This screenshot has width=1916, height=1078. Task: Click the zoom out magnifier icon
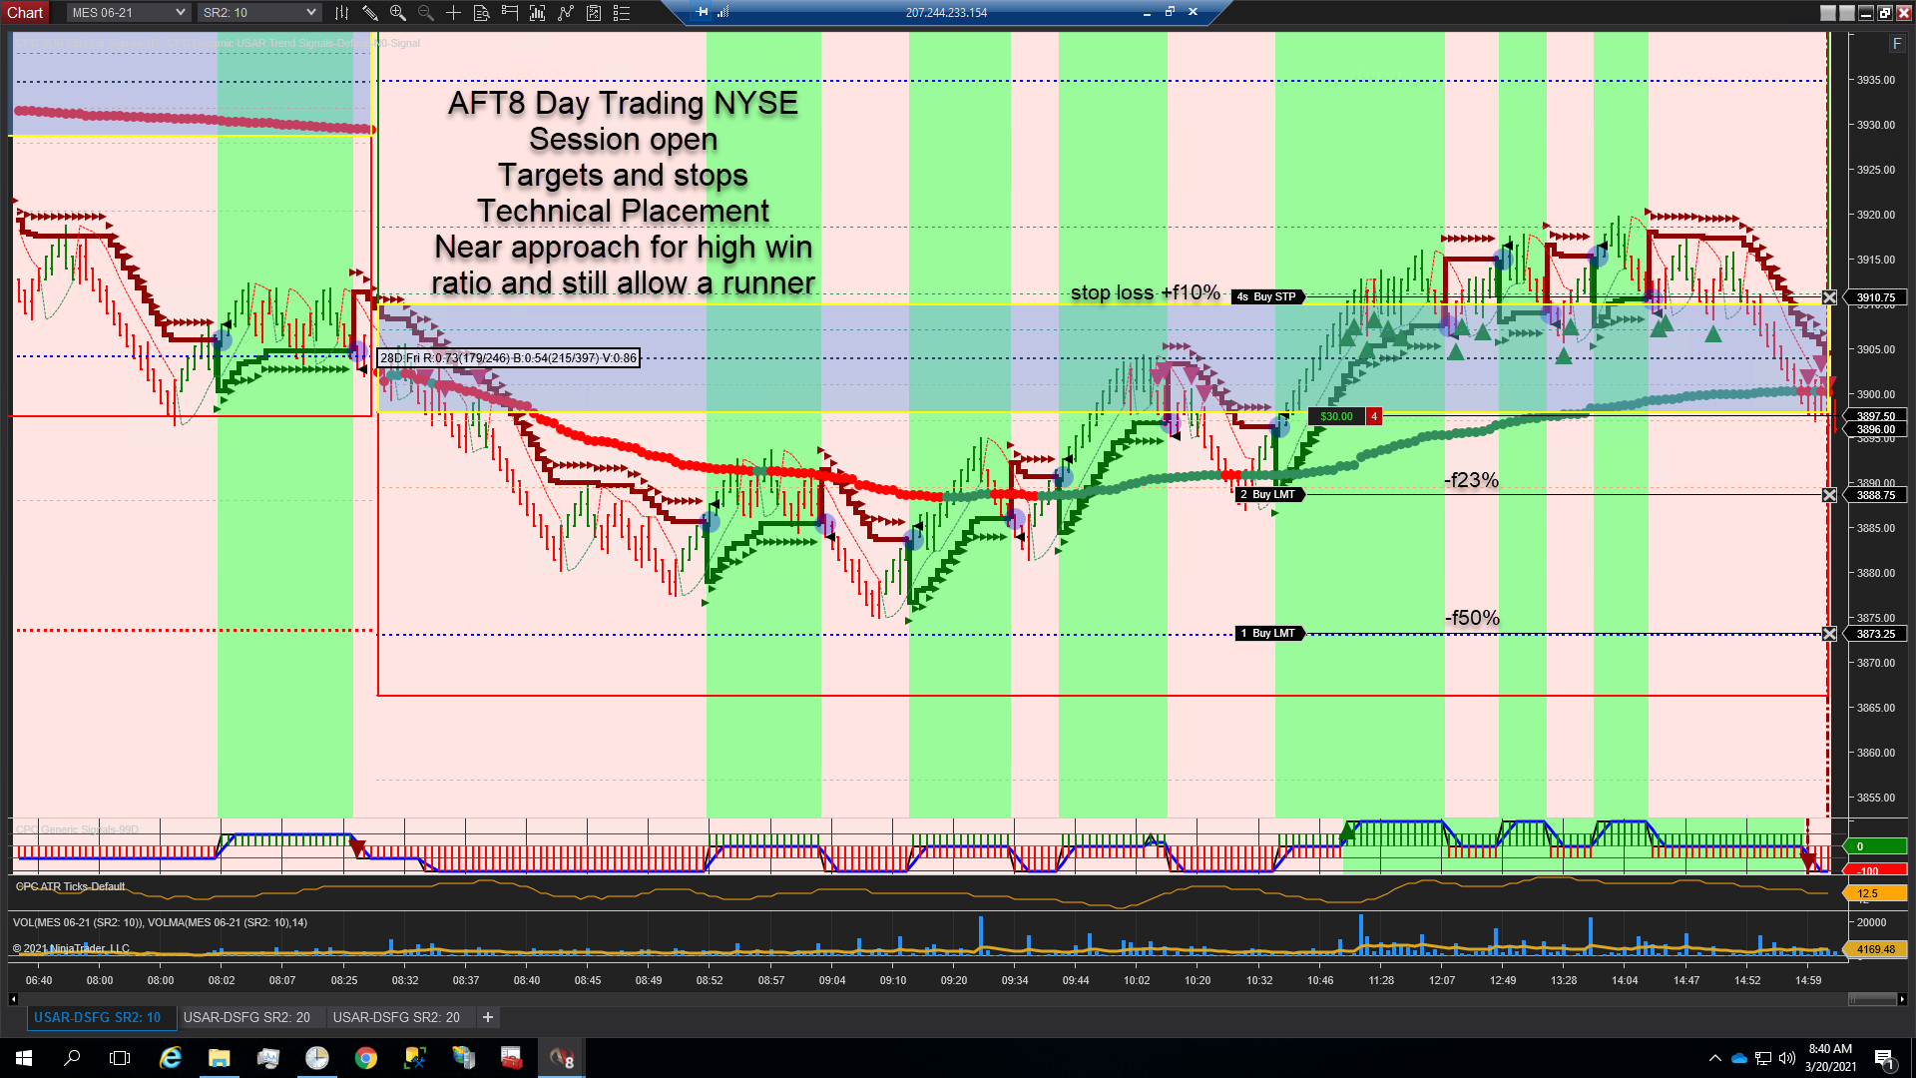click(x=426, y=13)
